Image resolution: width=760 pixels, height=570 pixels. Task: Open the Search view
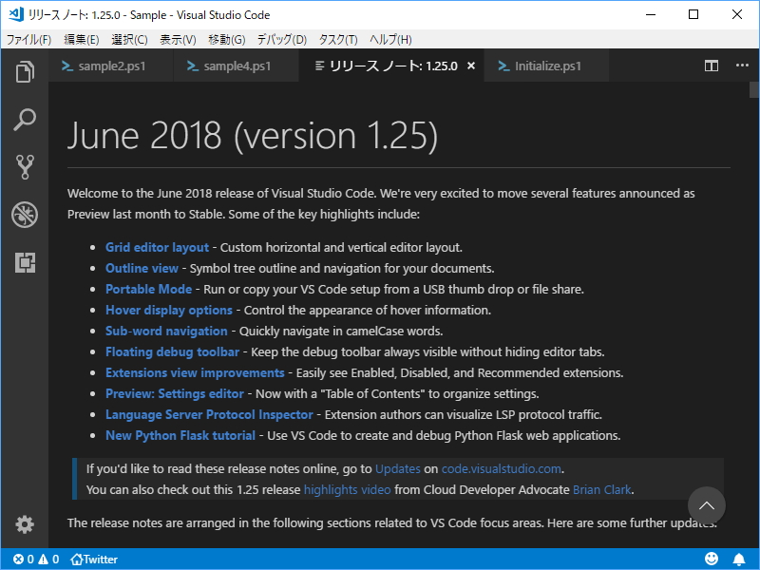pyautogui.click(x=25, y=120)
